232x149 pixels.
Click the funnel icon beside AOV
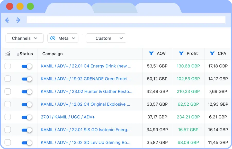coord(151,53)
